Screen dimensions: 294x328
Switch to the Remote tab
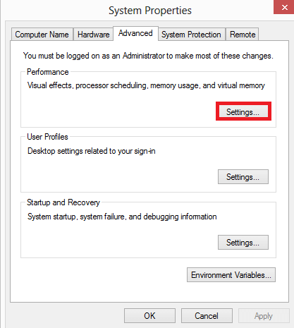pos(243,35)
